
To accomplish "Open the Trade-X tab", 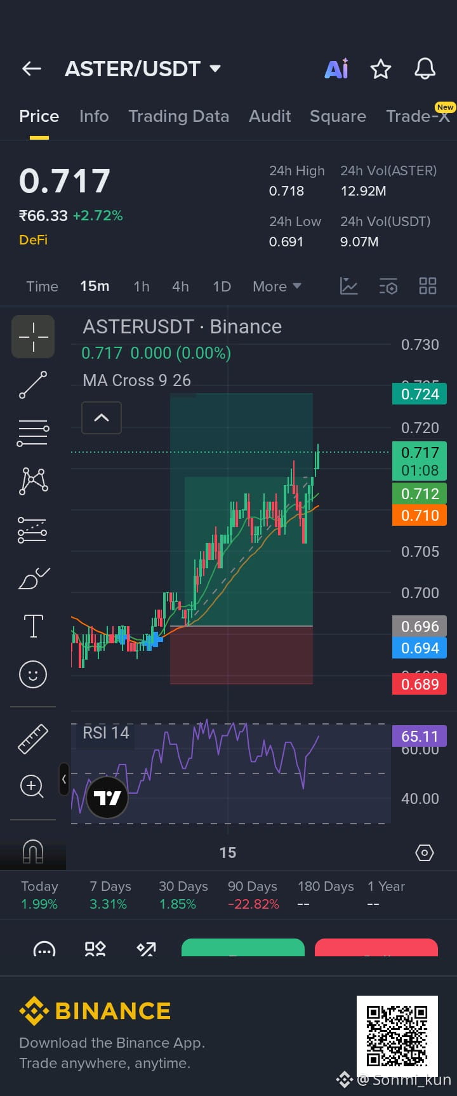I will (419, 115).
